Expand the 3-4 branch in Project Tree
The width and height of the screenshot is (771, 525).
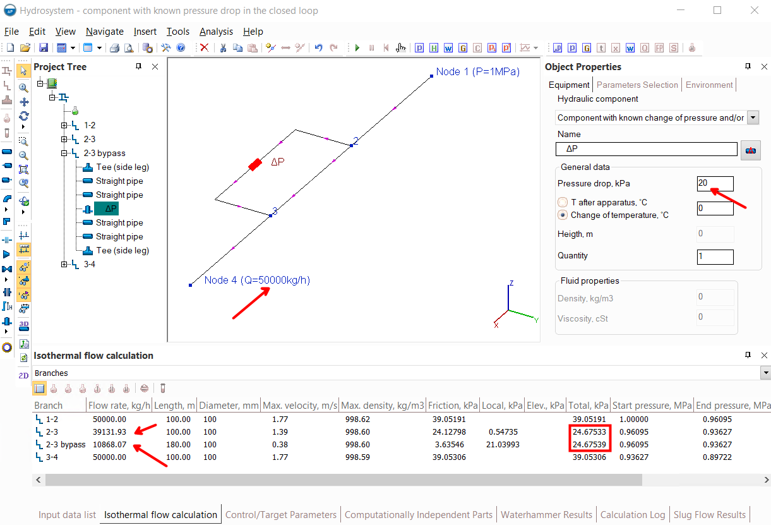tap(64, 265)
